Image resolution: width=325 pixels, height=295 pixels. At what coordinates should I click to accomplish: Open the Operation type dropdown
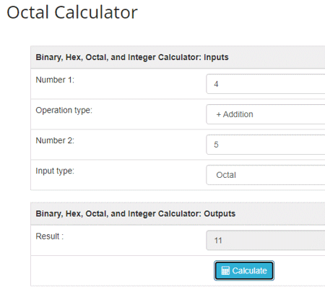pyautogui.click(x=266, y=114)
